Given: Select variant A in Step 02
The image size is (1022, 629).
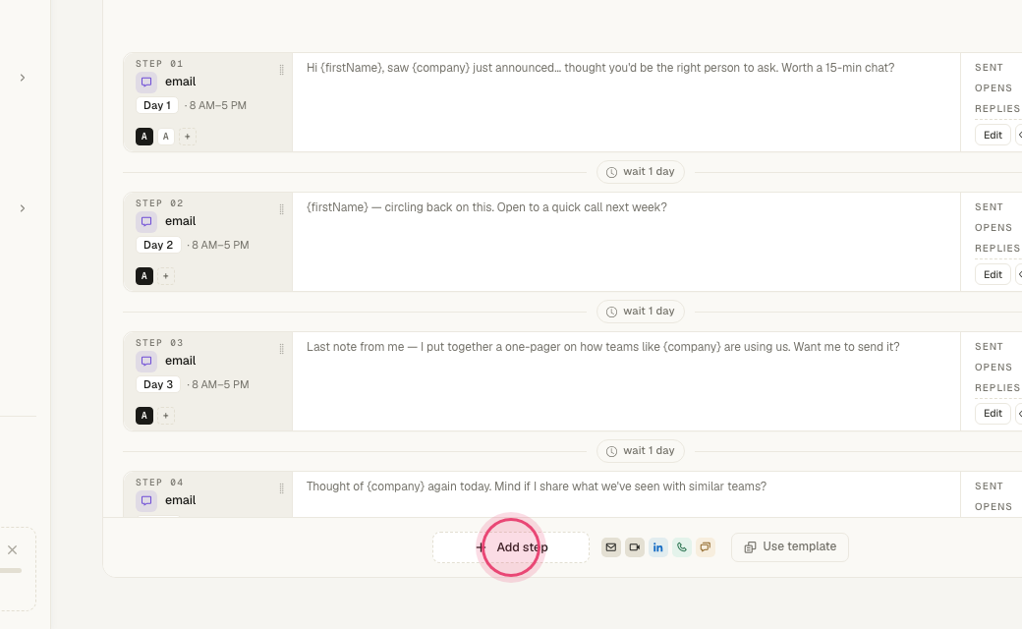Looking at the screenshot, I should pyautogui.click(x=144, y=276).
